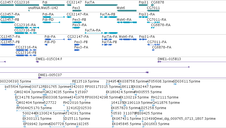Image resolution: width=226 pixels, height=128 pixels.
Task: Select the RE13519.5prime EST label
Action: pos(86,81)
